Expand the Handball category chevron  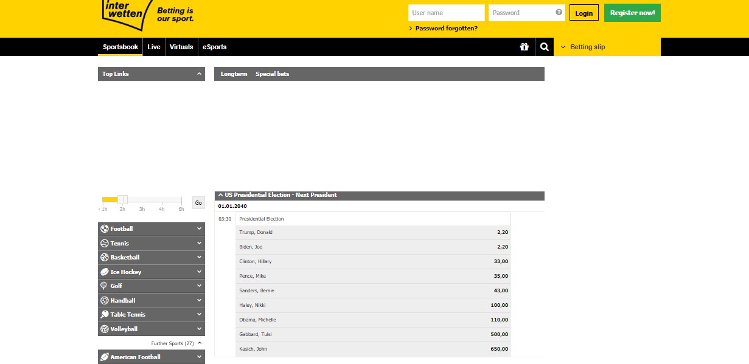tap(199, 300)
